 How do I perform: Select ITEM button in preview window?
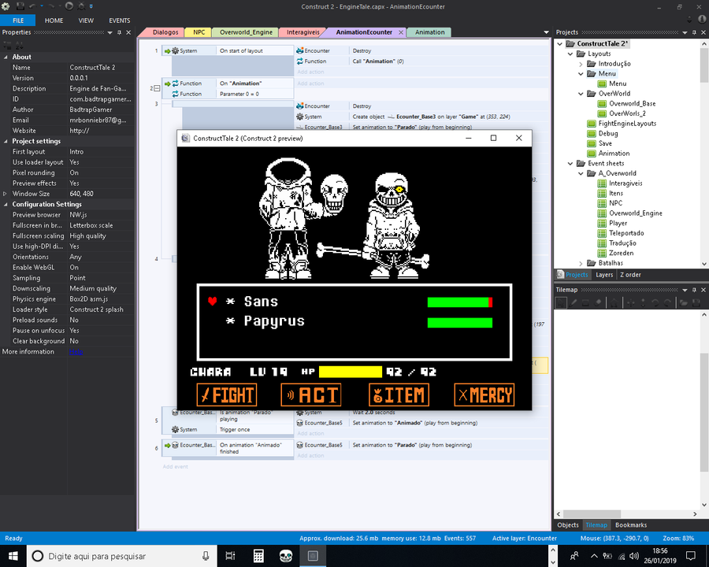coord(399,395)
